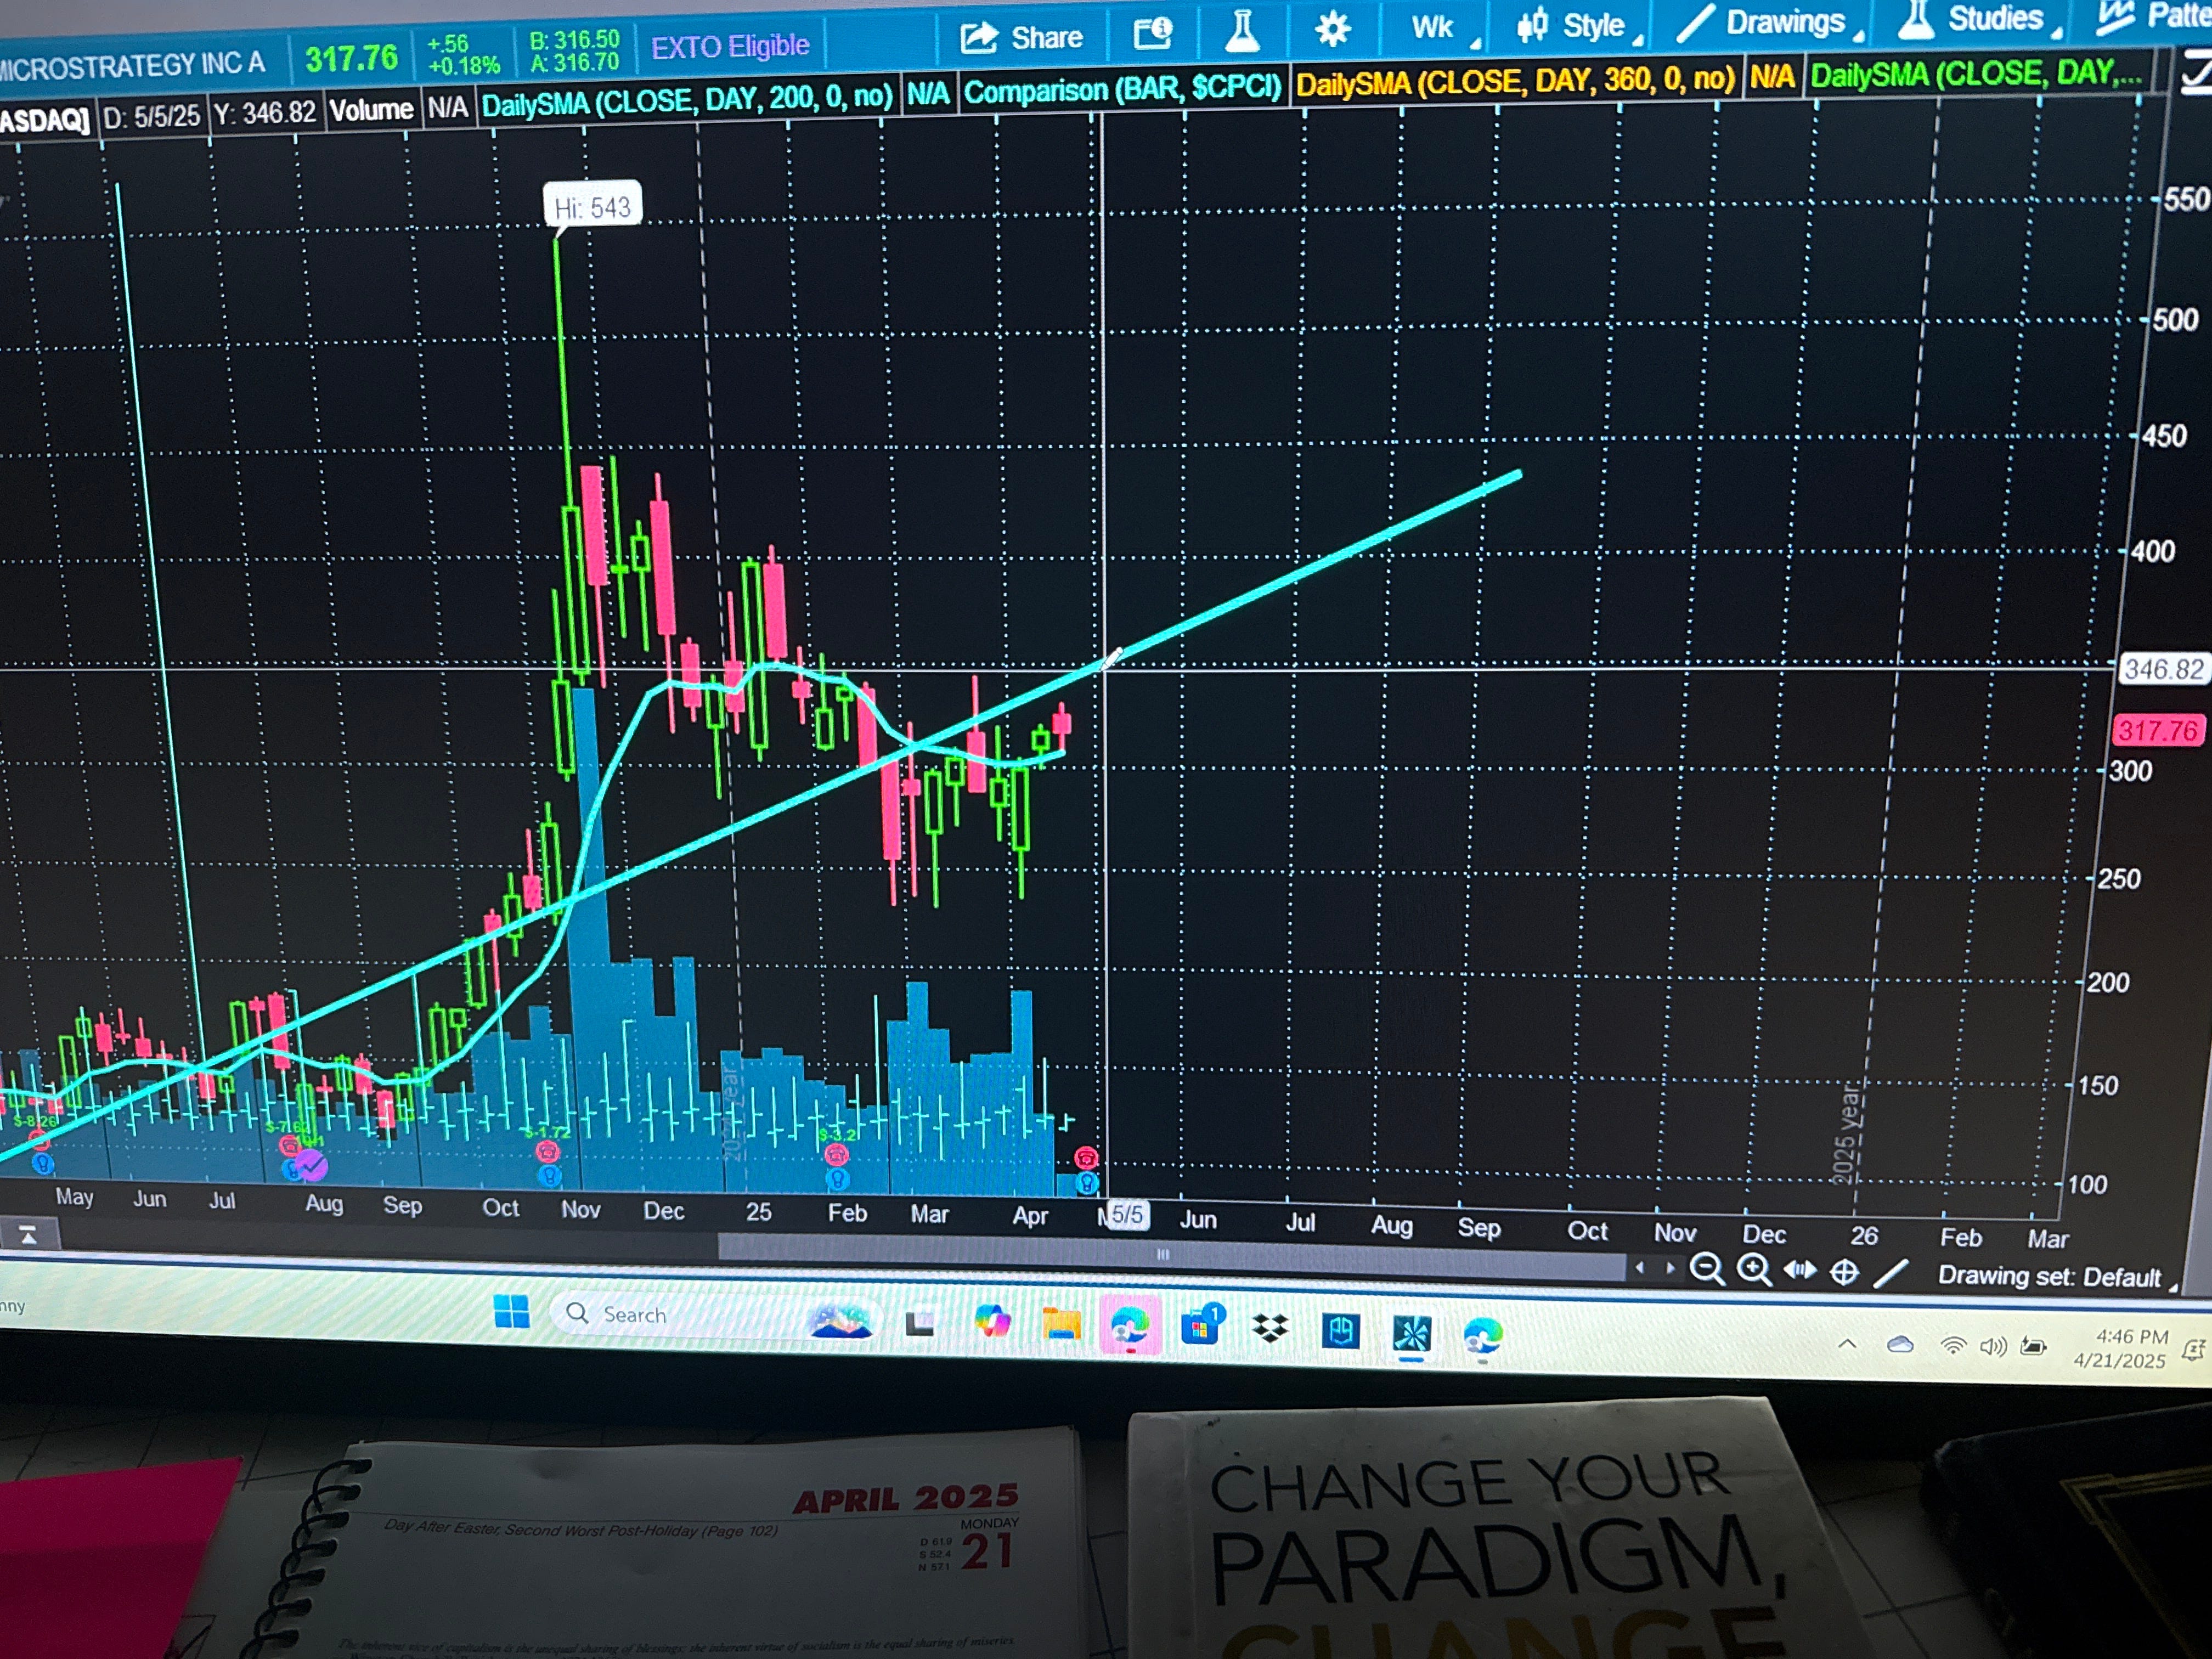Click the 346.82 crosshair price label

(2163, 669)
